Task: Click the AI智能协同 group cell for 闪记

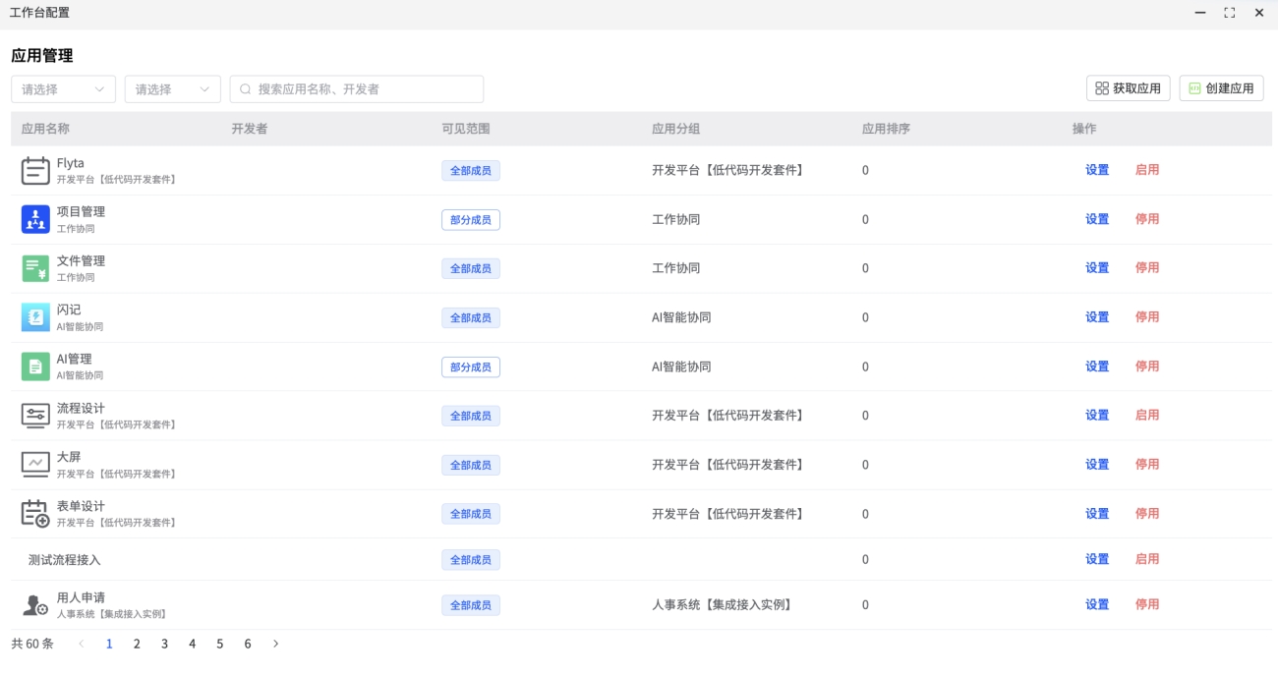Action: 681,317
